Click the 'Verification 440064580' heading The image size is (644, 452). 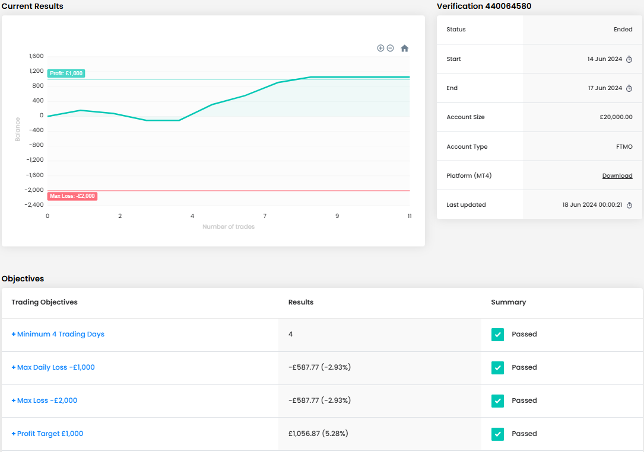[x=484, y=6]
